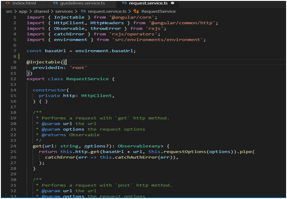This screenshot has width=287, height=199.
Task: Click '@param options the request options' on line 21
Action: (93, 129)
